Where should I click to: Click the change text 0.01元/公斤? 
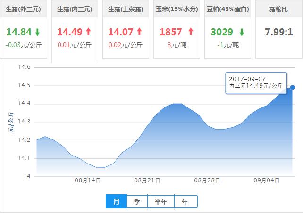coord(75,45)
